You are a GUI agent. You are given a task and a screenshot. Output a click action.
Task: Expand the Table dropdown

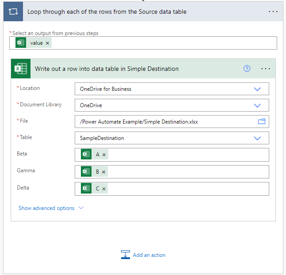point(257,138)
